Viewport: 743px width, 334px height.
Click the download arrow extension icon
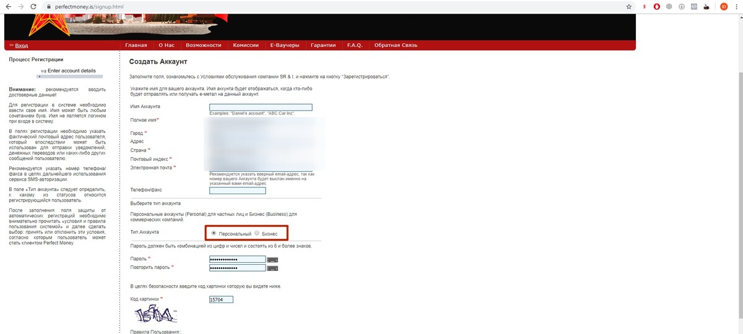681,6
